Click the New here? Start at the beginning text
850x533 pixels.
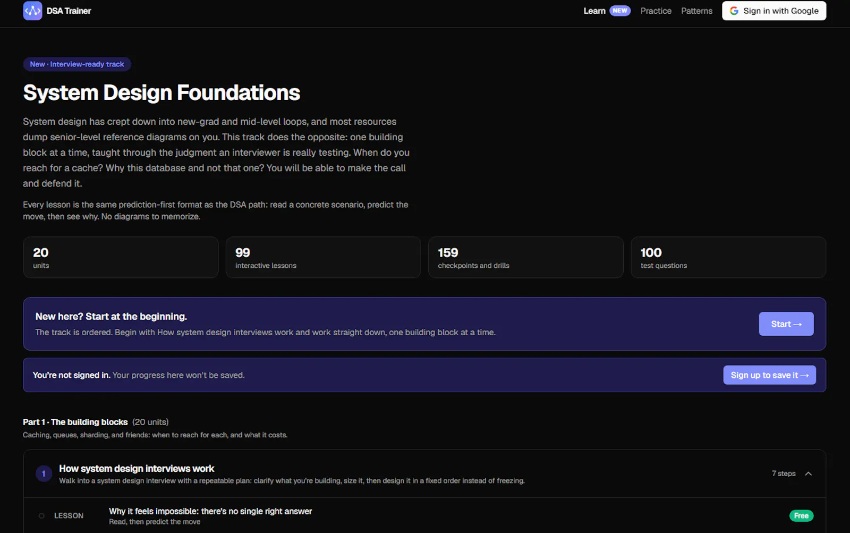111,316
